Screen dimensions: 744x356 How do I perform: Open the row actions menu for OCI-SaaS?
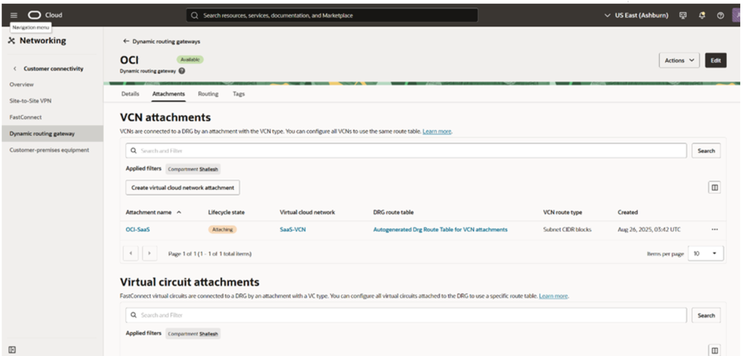(x=714, y=229)
